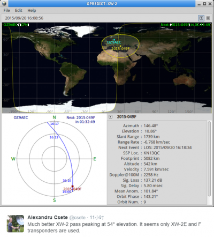Click the Slant Range value 1739 km

tap(151, 137)
